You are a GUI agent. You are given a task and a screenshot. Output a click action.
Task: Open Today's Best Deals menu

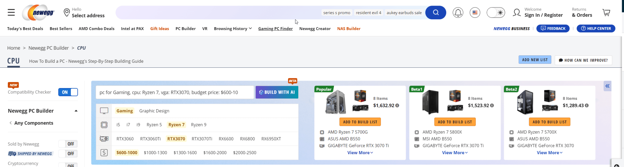click(25, 28)
